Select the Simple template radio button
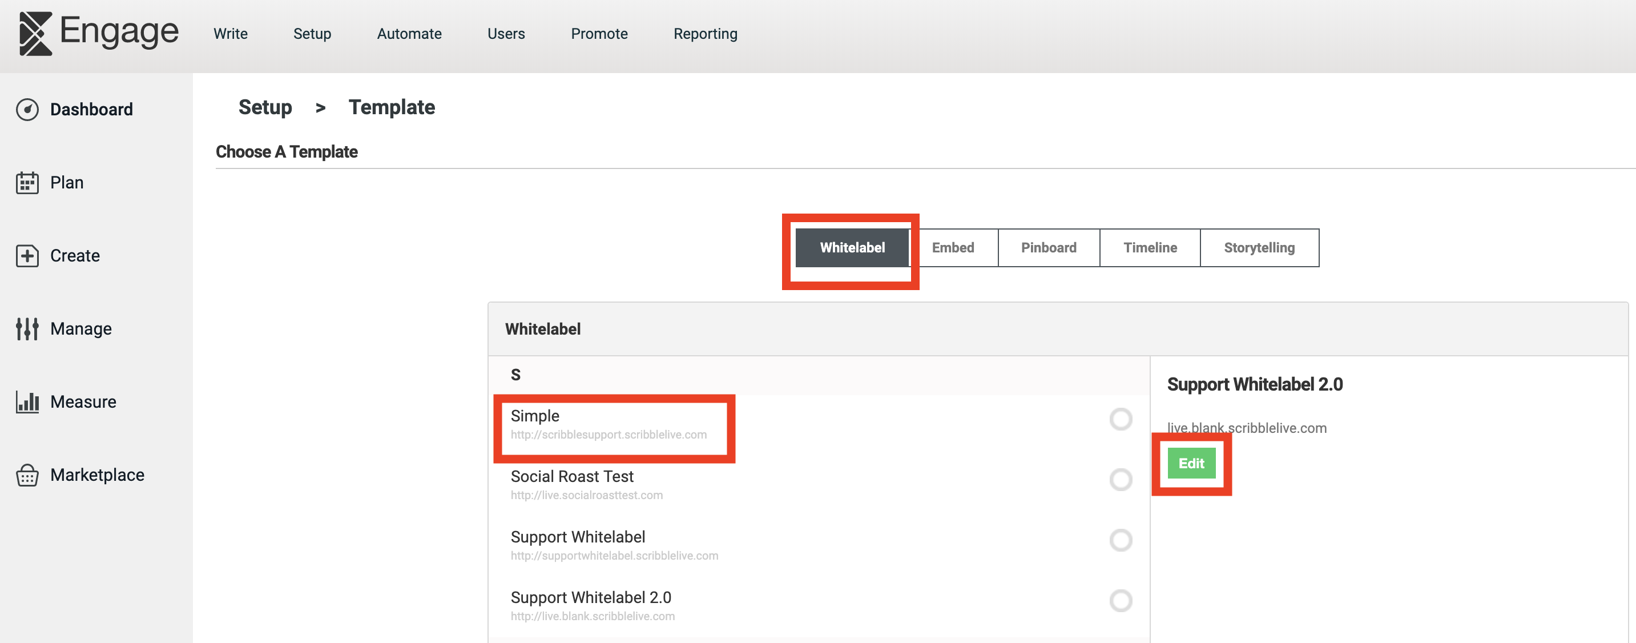Viewport: 1636px width, 643px height. (1121, 419)
